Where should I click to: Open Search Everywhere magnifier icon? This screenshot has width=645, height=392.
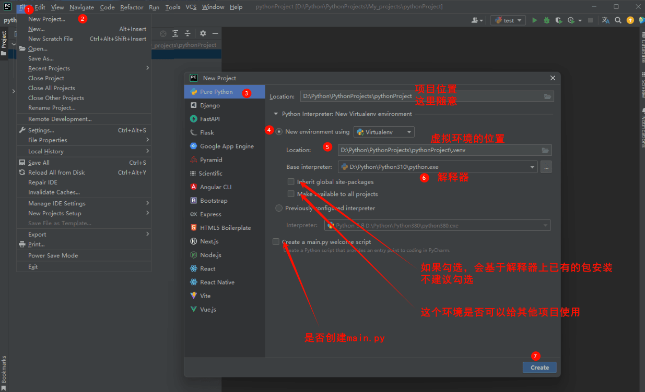[618, 20]
